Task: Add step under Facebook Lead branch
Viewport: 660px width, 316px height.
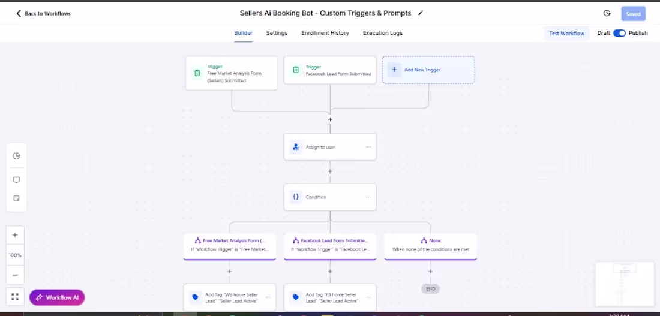Action: click(x=330, y=272)
